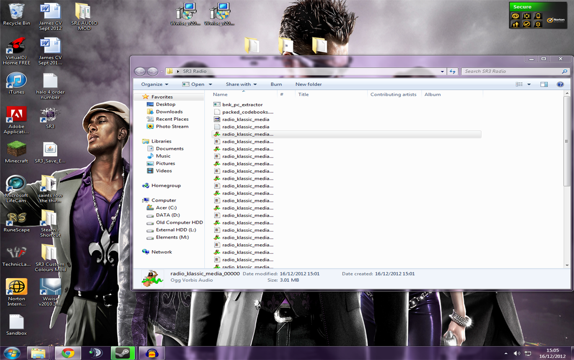Open the Pictures library
The width and height of the screenshot is (574, 360).
click(165, 163)
